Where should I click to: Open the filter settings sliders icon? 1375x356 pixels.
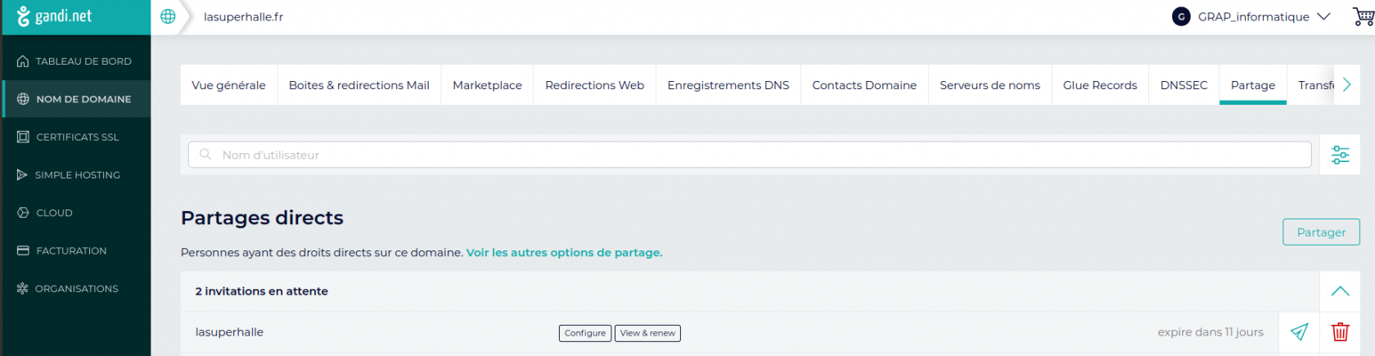(1340, 155)
